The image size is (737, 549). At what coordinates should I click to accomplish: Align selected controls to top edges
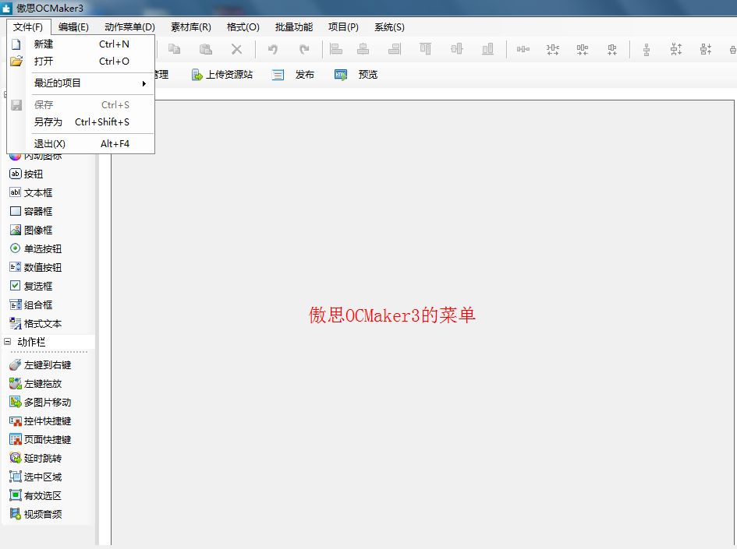[425, 49]
